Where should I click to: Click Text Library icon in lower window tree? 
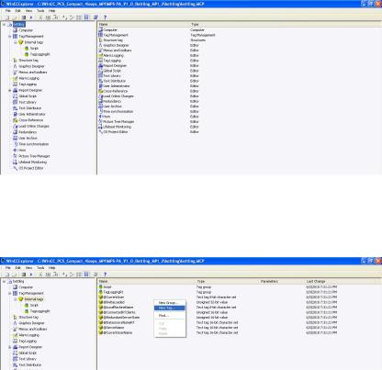[15, 359]
